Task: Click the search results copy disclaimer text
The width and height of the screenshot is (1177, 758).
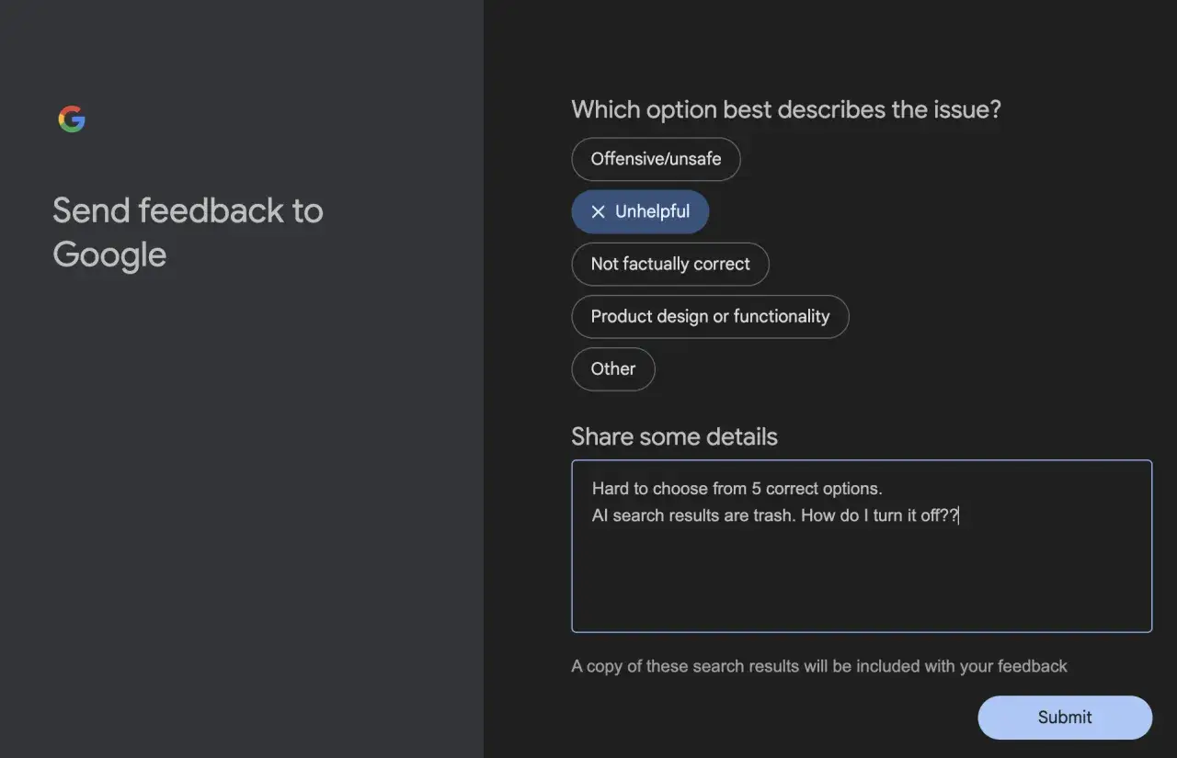Action: point(818,666)
